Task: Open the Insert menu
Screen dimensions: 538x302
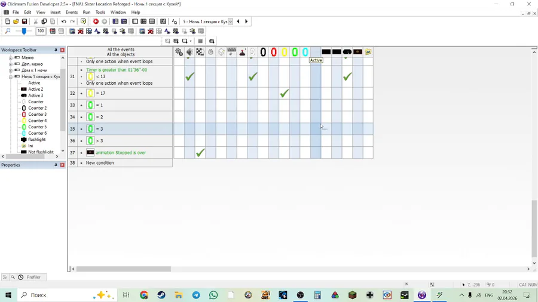Action: pyautogui.click(x=55, y=12)
